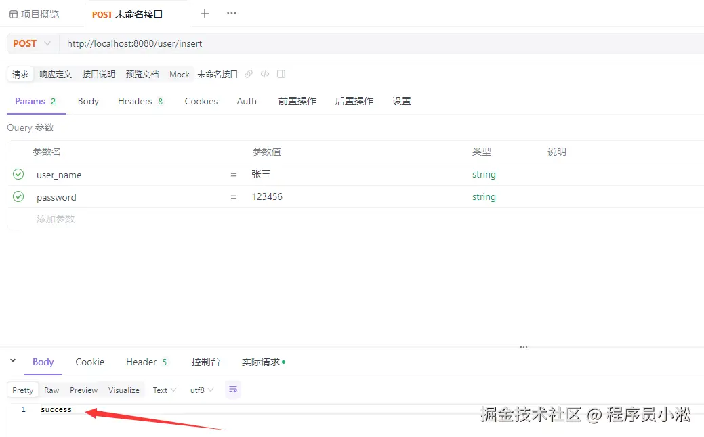Click the 添加参数 placeholder field
This screenshot has height=437, width=704.
click(56, 219)
